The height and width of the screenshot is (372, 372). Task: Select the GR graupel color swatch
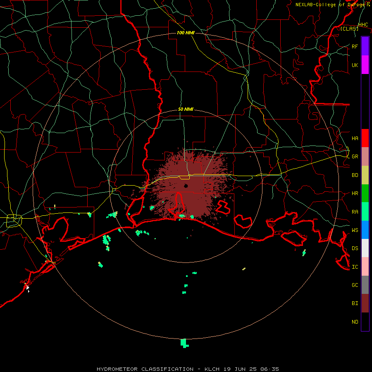click(365, 157)
